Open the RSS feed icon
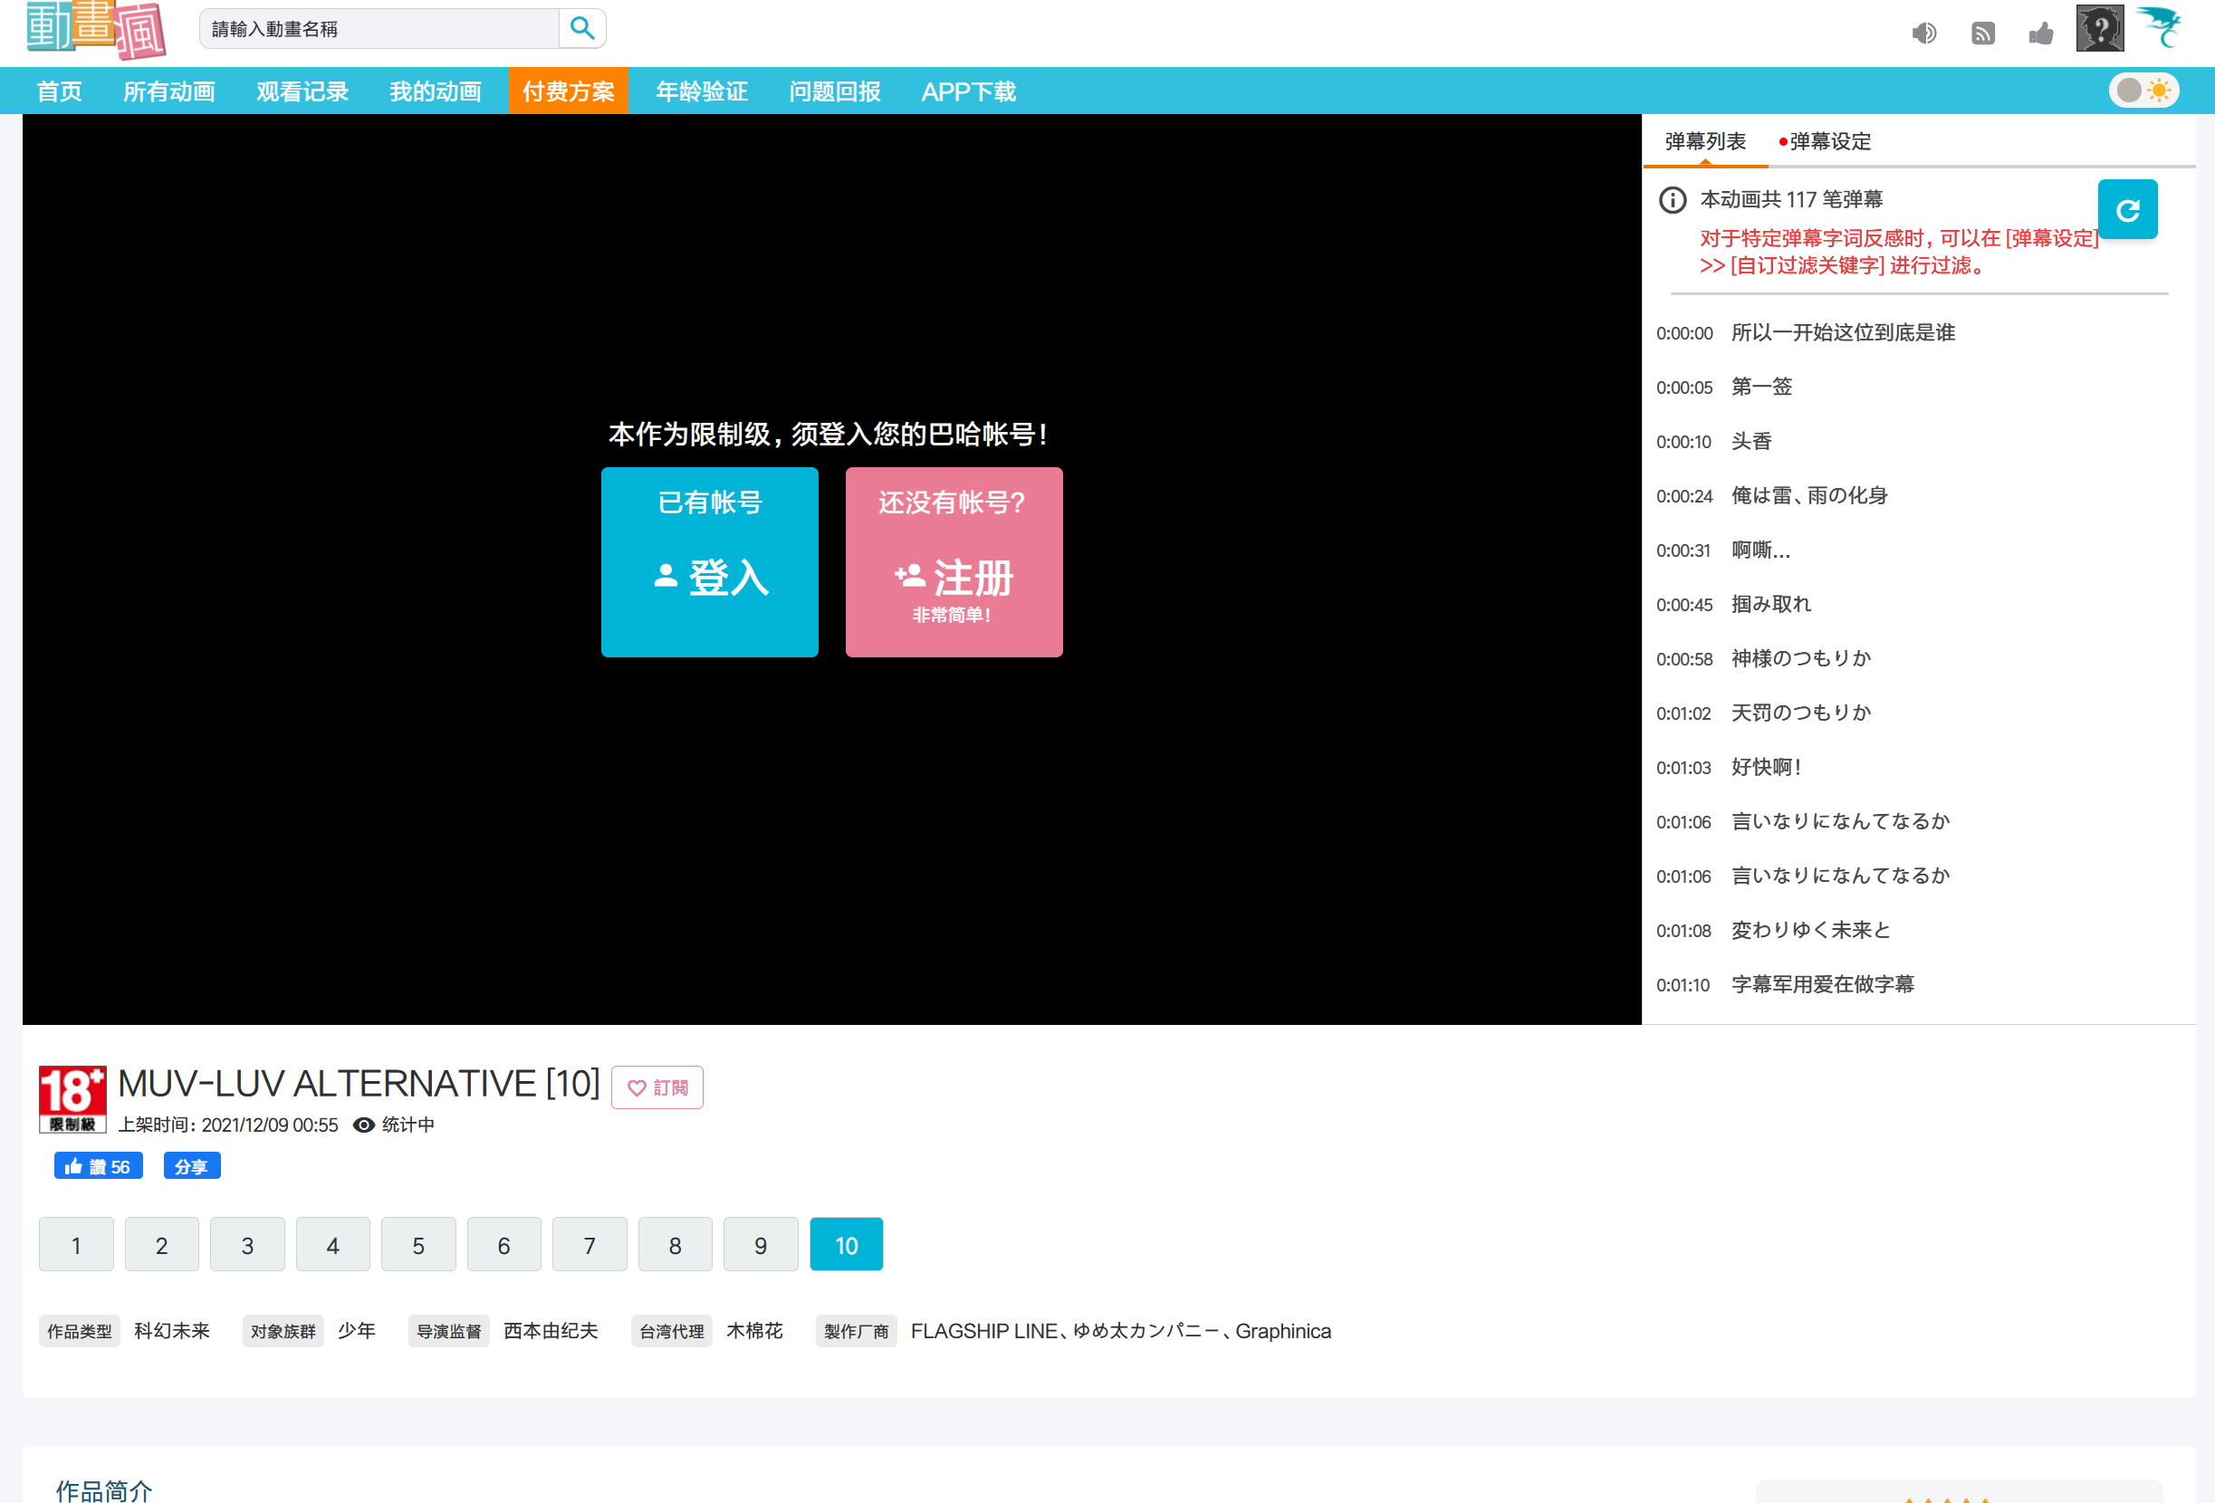Image resolution: width=2215 pixels, height=1503 pixels. (1982, 34)
